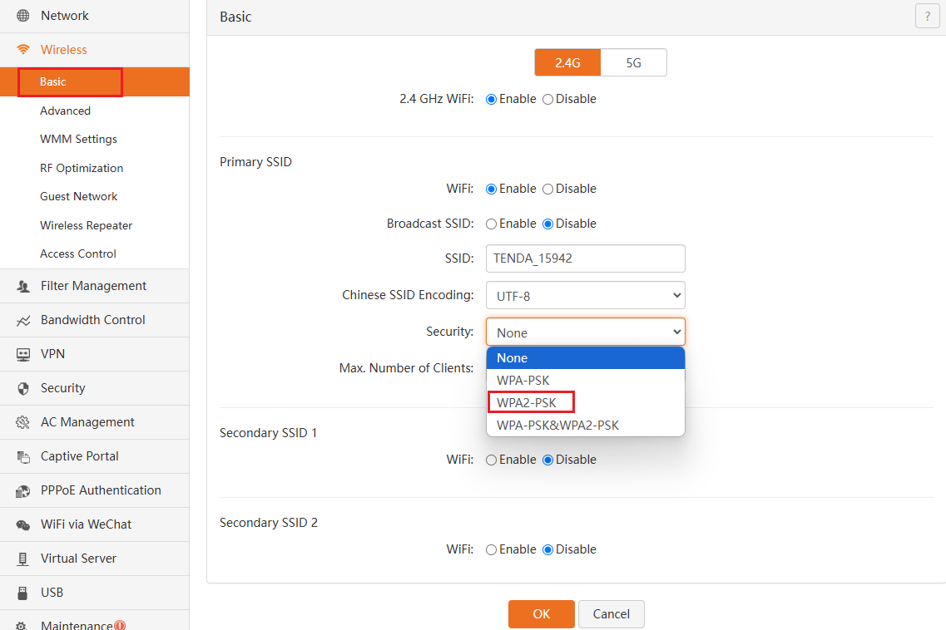Select WPA-PSK&WPA2-PSK security option
The image size is (946, 630).
point(557,426)
